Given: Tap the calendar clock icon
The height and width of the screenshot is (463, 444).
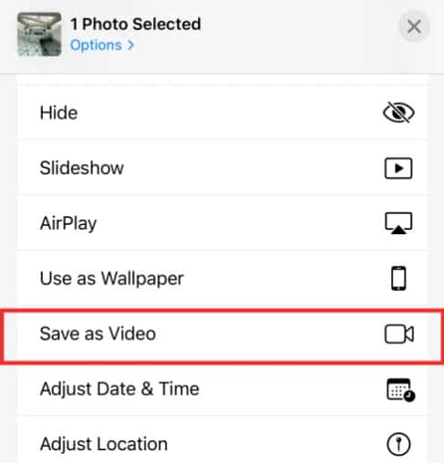Looking at the screenshot, I should tap(400, 389).
